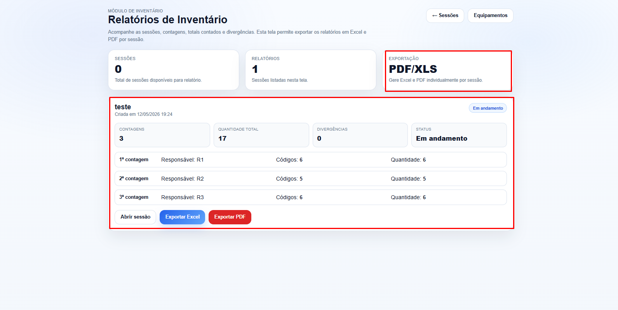Click the 'MÓDULO DE INVENTÁRIO' label
618x310 pixels.
coord(135,11)
